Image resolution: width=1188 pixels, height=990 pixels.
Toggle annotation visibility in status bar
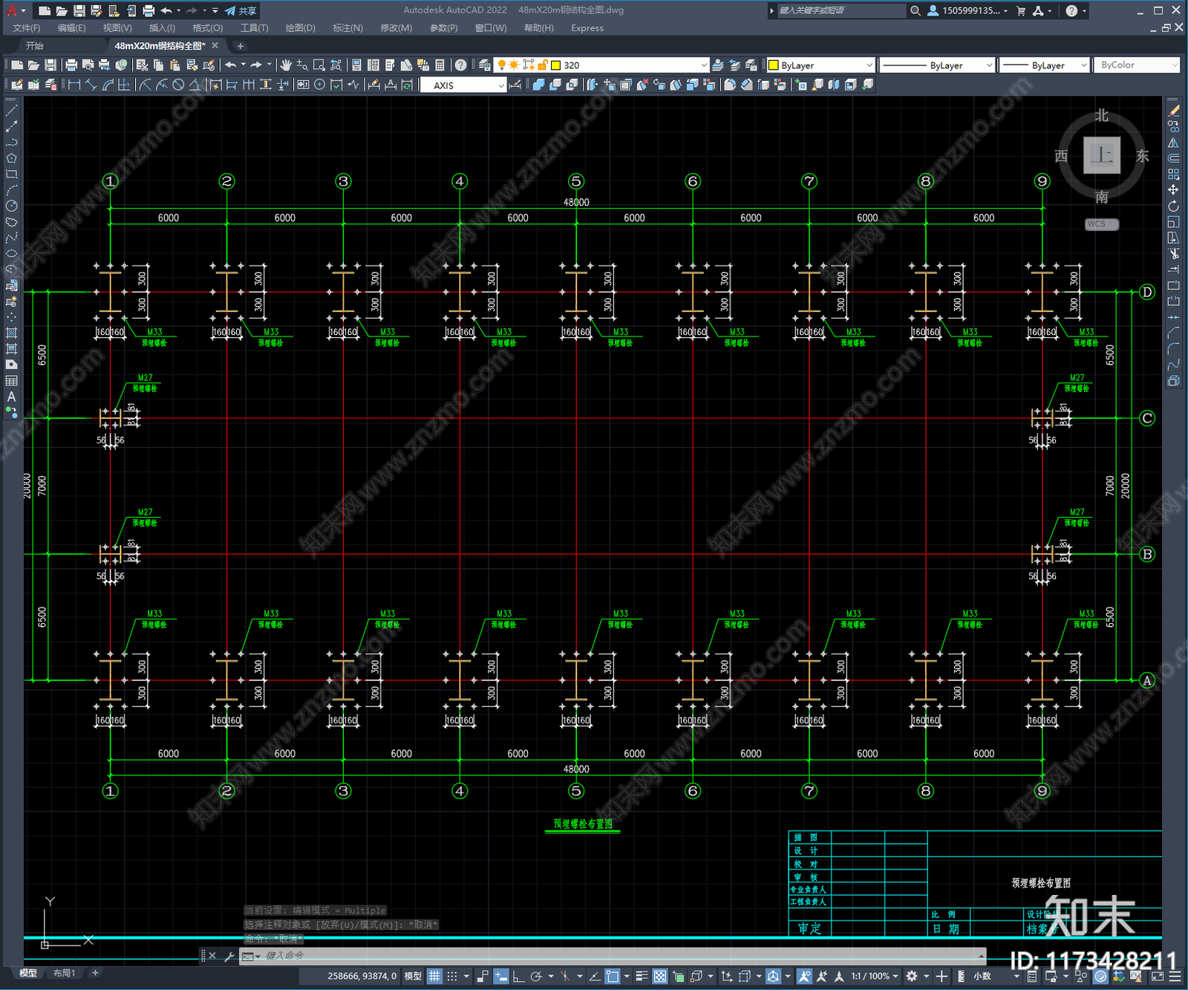point(804,976)
